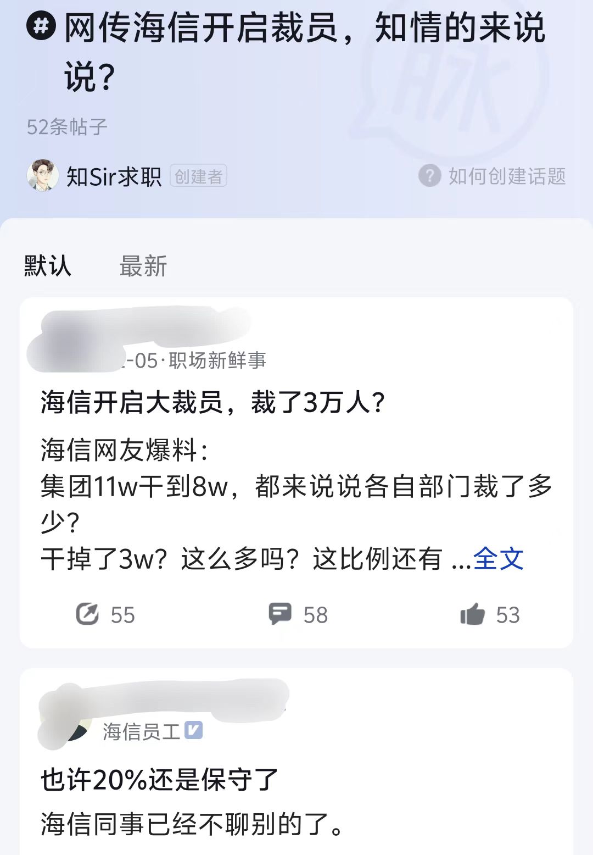Tap the 职场新鲜事 category label
This screenshot has width=593, height=855.
click(x=217, y=360)
